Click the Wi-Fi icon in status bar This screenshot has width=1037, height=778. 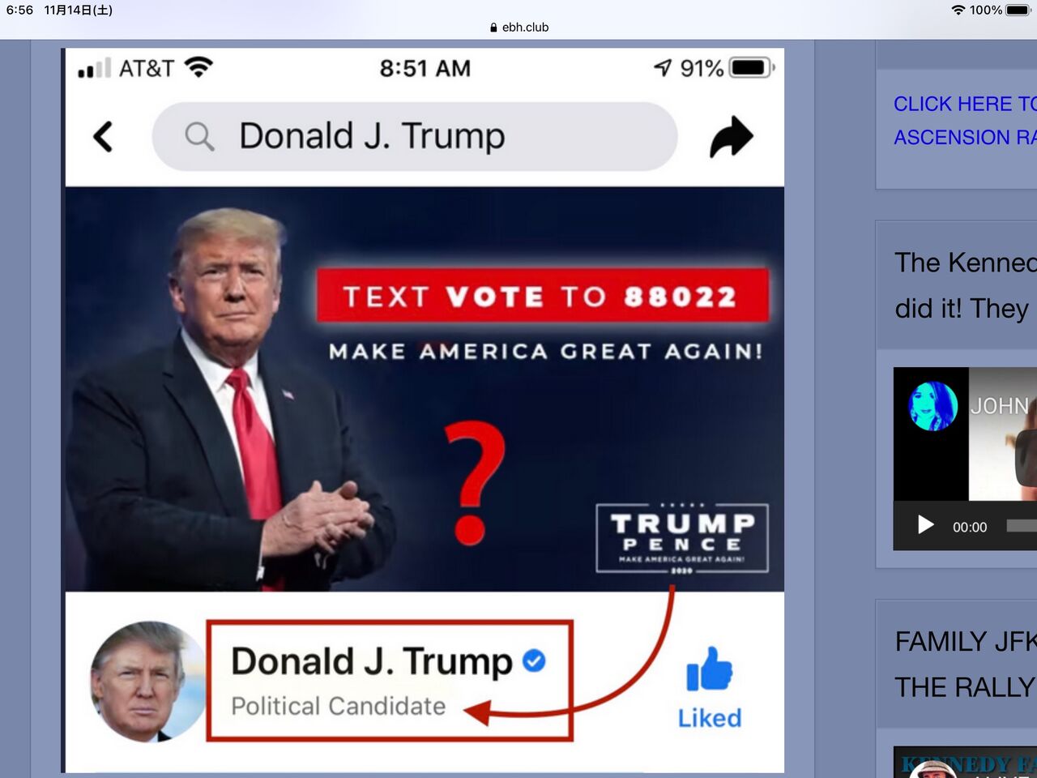pos(958,11)
